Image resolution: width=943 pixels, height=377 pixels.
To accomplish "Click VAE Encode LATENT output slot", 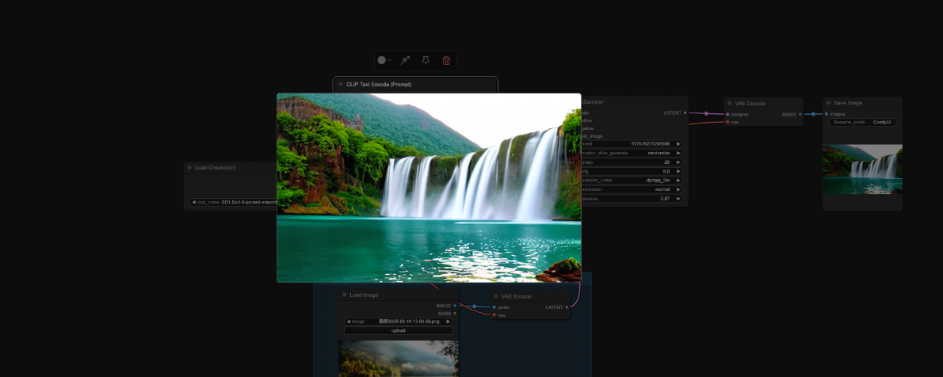I will [x=567, y=307].
